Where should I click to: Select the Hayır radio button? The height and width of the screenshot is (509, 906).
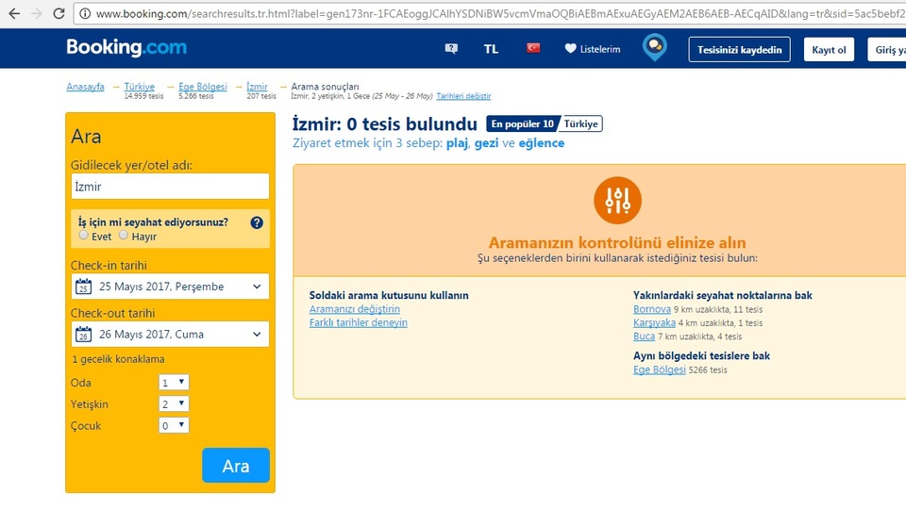click(124, 236)
